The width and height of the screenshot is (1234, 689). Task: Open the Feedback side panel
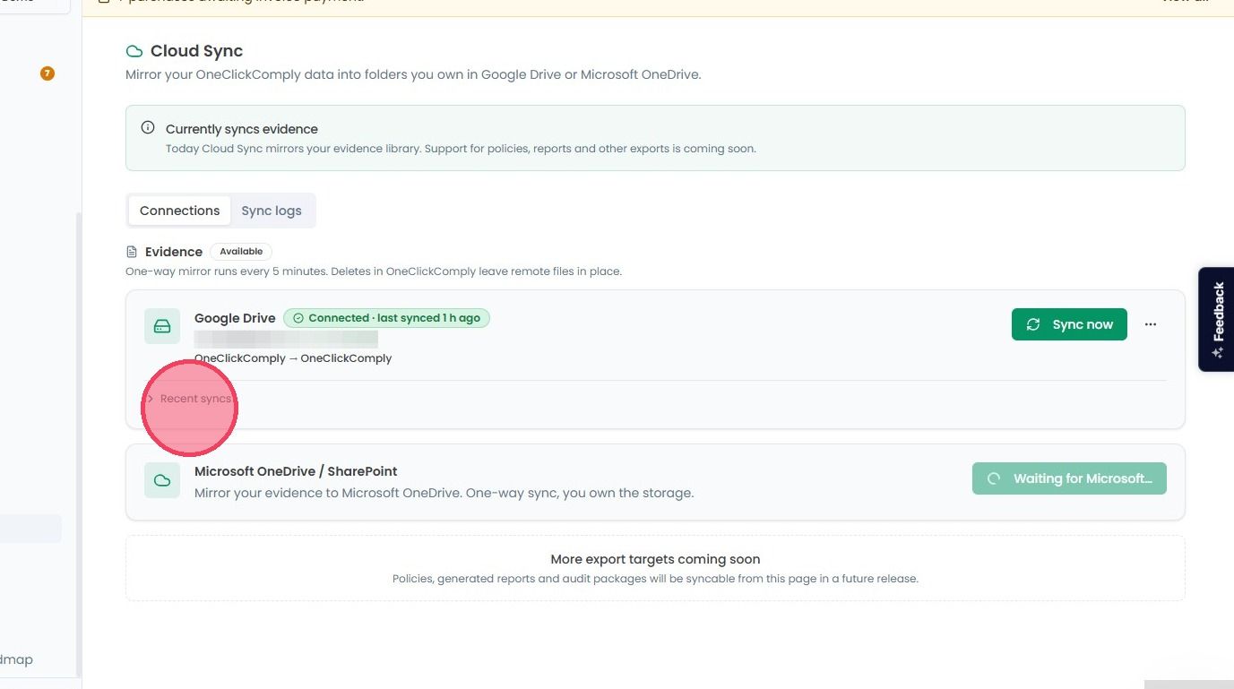pos(1216,319)
